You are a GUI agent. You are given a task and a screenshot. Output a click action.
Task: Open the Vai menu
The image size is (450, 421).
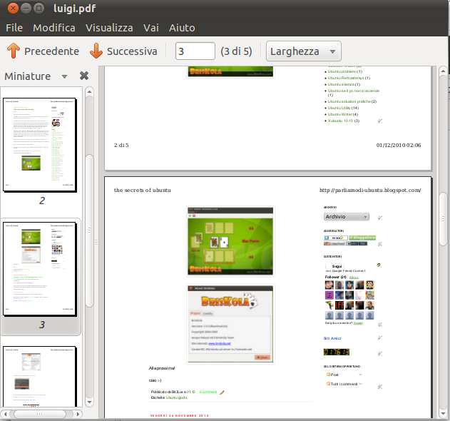pos(151,28)
